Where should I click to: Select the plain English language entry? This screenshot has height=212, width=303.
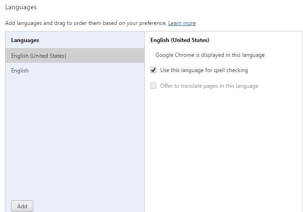(x=75, y=71)
